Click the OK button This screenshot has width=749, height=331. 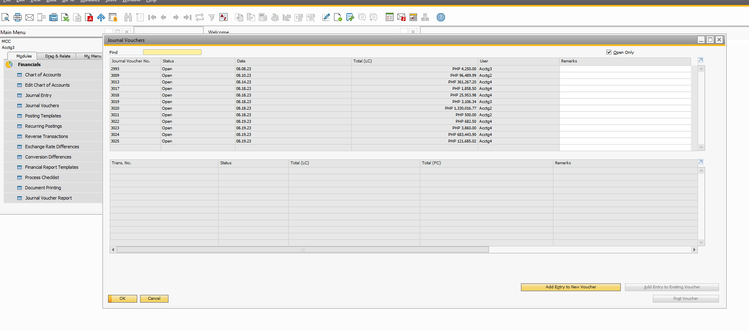coord(122,299)
